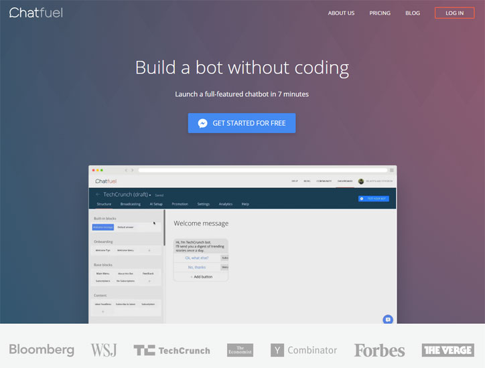Image resolution: width=485 pixels, height=368 pixels.
Task: Click the Forbes logo
Action: pyautogui.click(x=379, y=351)
